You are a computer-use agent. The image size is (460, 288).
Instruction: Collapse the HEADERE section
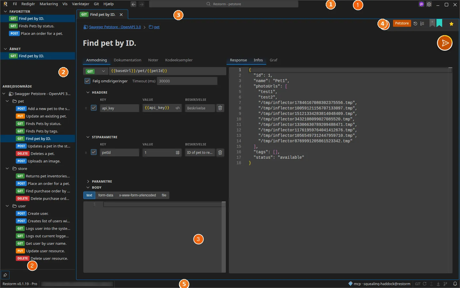(88, 92)
